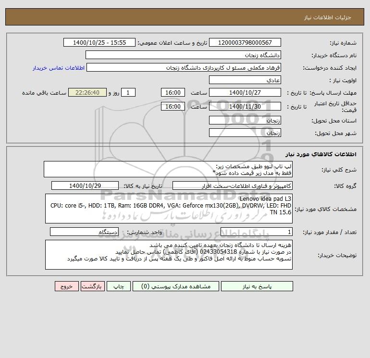Click section heading 'اطلاعات کالاهاي مورد نياز'

point(321,154)
